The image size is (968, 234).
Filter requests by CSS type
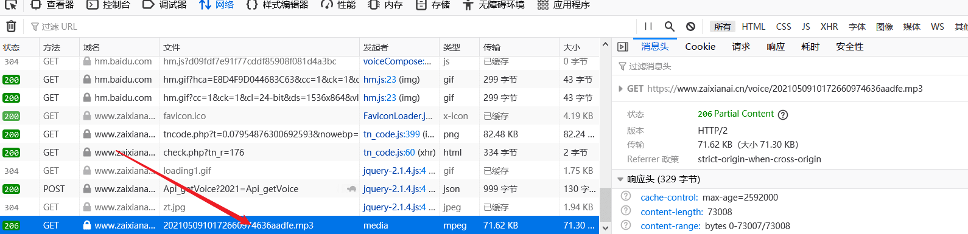[x=784, y=26]
